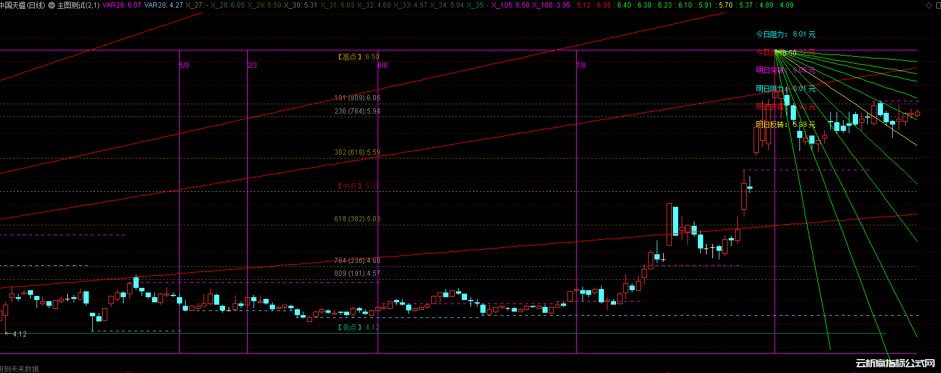
Task: Click the diamond icon at top right
Action: (x=929, y=5)
